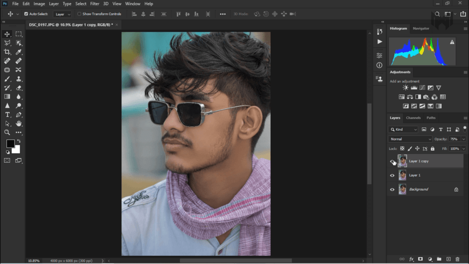Image resolution: width=469 pixels, height=264 pixels.
Task: Hide the Background layer
Action: click(392, 189)
